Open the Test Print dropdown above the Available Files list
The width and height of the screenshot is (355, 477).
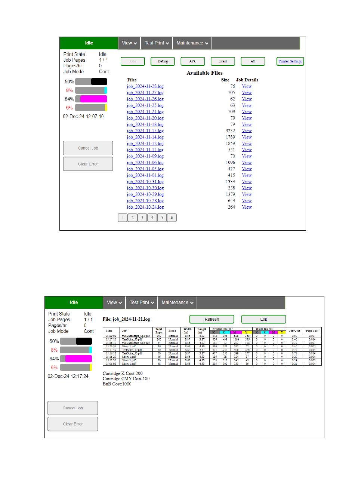[157, 43]
